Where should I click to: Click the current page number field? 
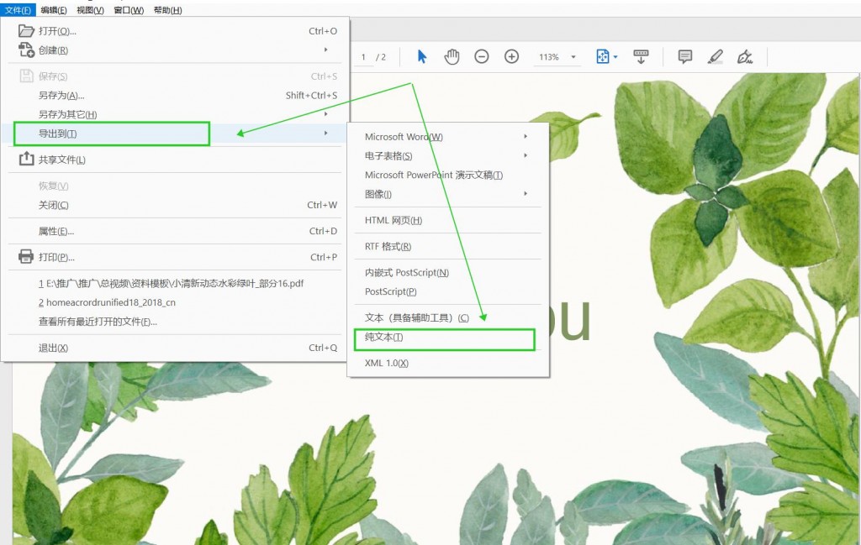click(363, 57)
